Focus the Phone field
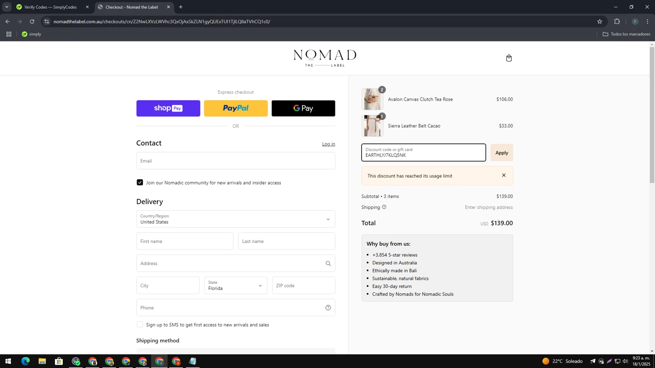The image size is (655, 368). pos(236,308)
